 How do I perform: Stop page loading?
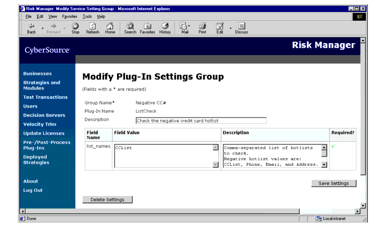click(x=75, y=28)
